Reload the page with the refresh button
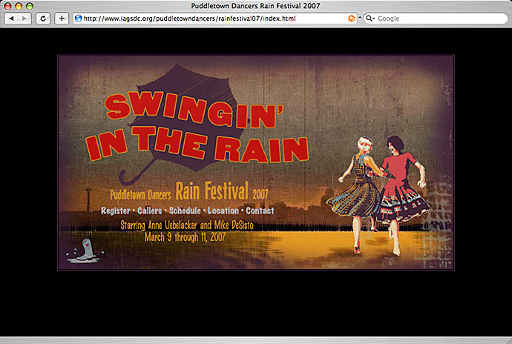Viewport: 512px width, 344px height. (43, 19)
